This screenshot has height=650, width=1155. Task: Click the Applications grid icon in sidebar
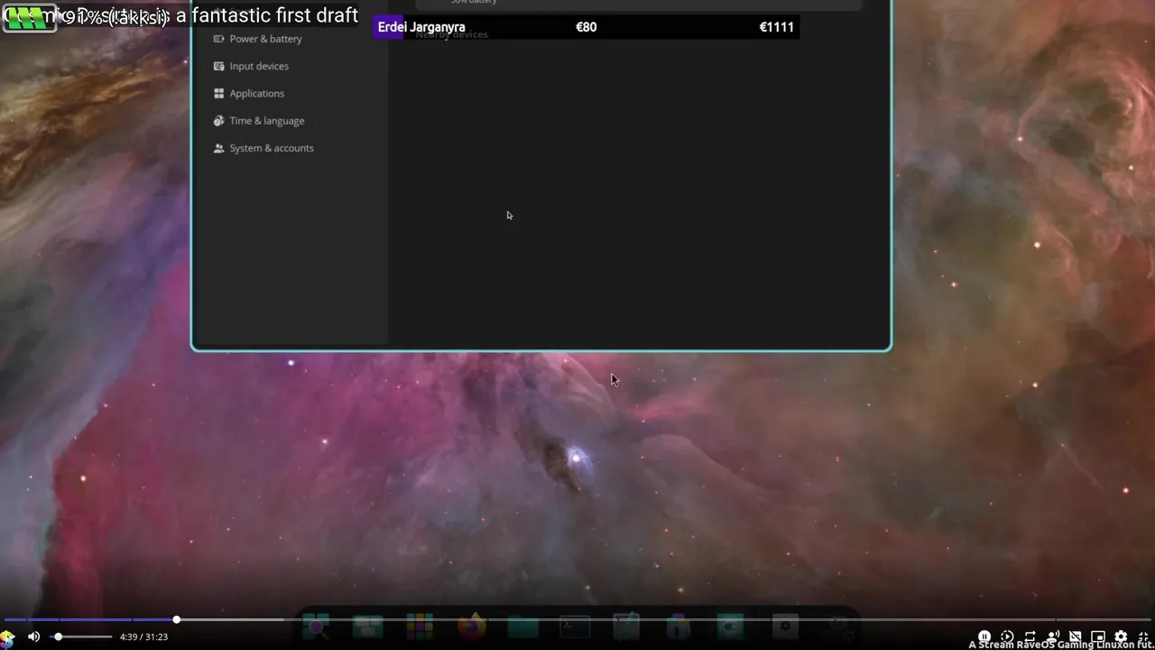[x=218, y=93]
